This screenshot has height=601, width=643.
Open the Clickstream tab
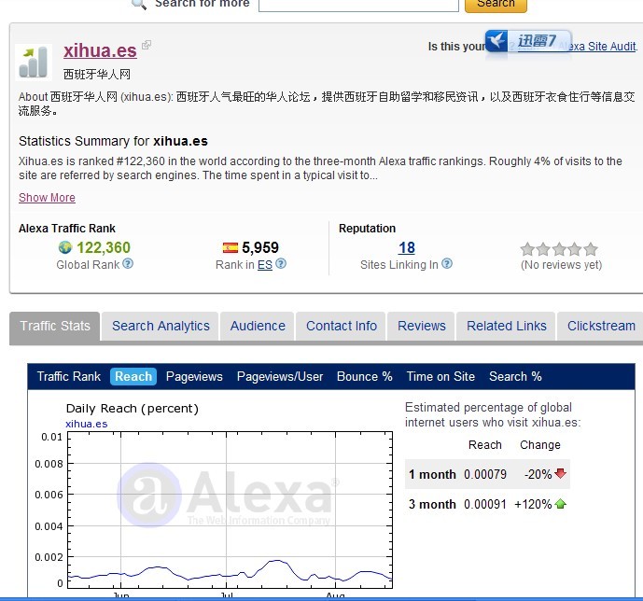click(x=601, y=327)
